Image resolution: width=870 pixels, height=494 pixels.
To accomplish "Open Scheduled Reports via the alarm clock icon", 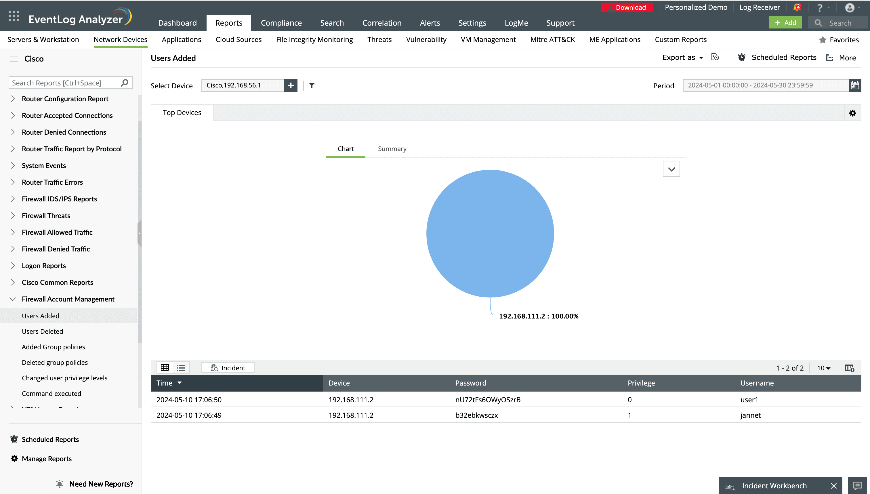I will tap(741, 57).
